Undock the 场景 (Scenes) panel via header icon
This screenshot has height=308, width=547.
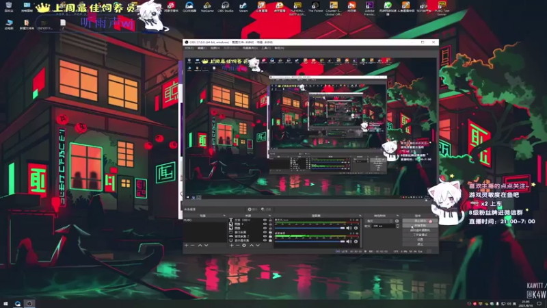coord(224,216)
